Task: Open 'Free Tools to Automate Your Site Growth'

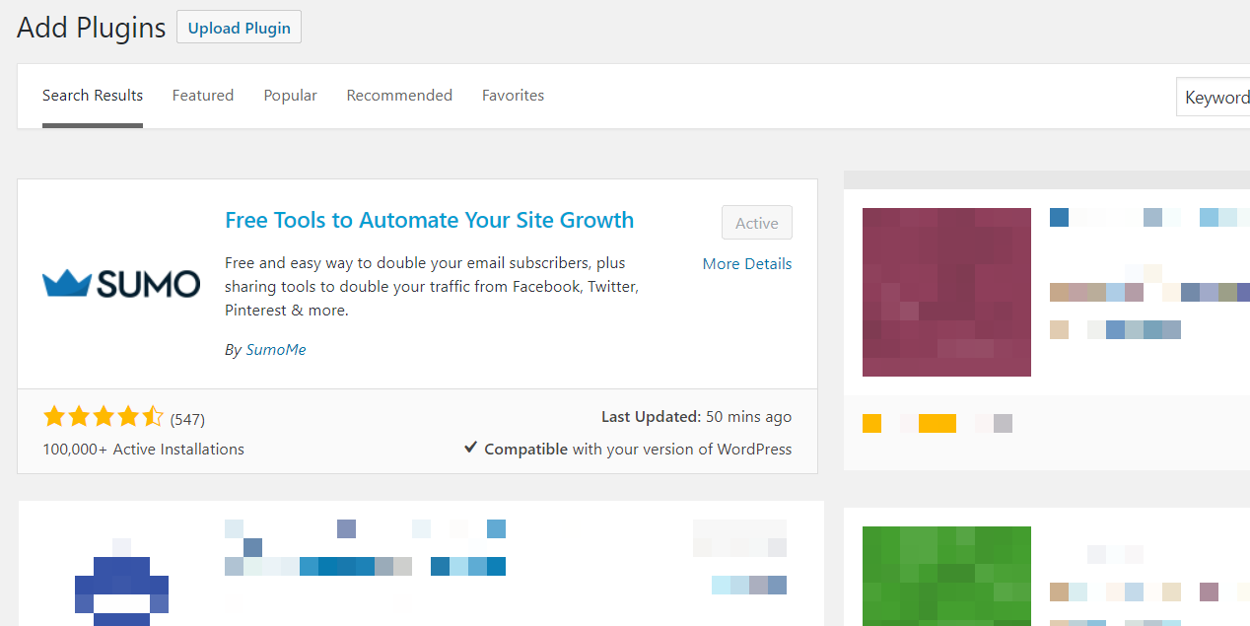Action: 429,220
